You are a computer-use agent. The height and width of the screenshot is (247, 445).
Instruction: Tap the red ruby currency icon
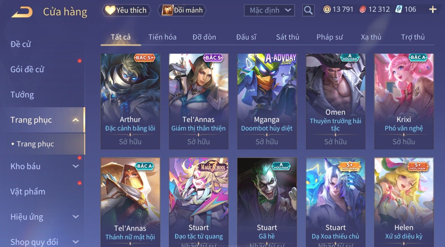click(x=363, y=9)
